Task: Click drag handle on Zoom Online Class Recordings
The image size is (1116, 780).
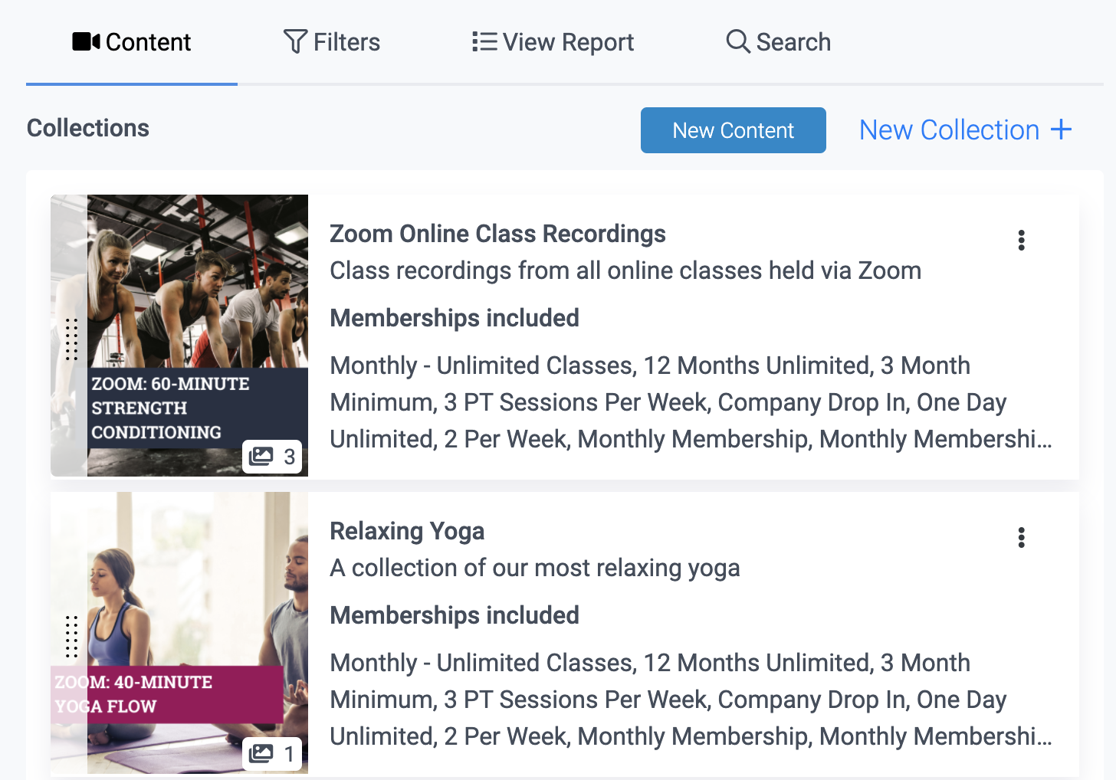Action: (71, 339)
